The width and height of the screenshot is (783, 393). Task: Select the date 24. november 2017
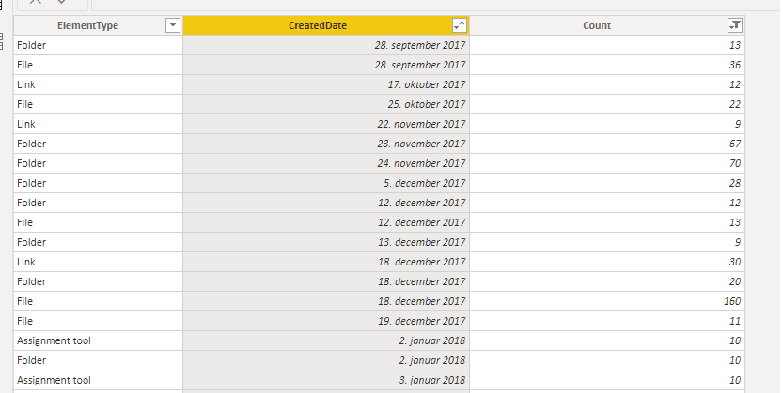(x=326, y=163)
